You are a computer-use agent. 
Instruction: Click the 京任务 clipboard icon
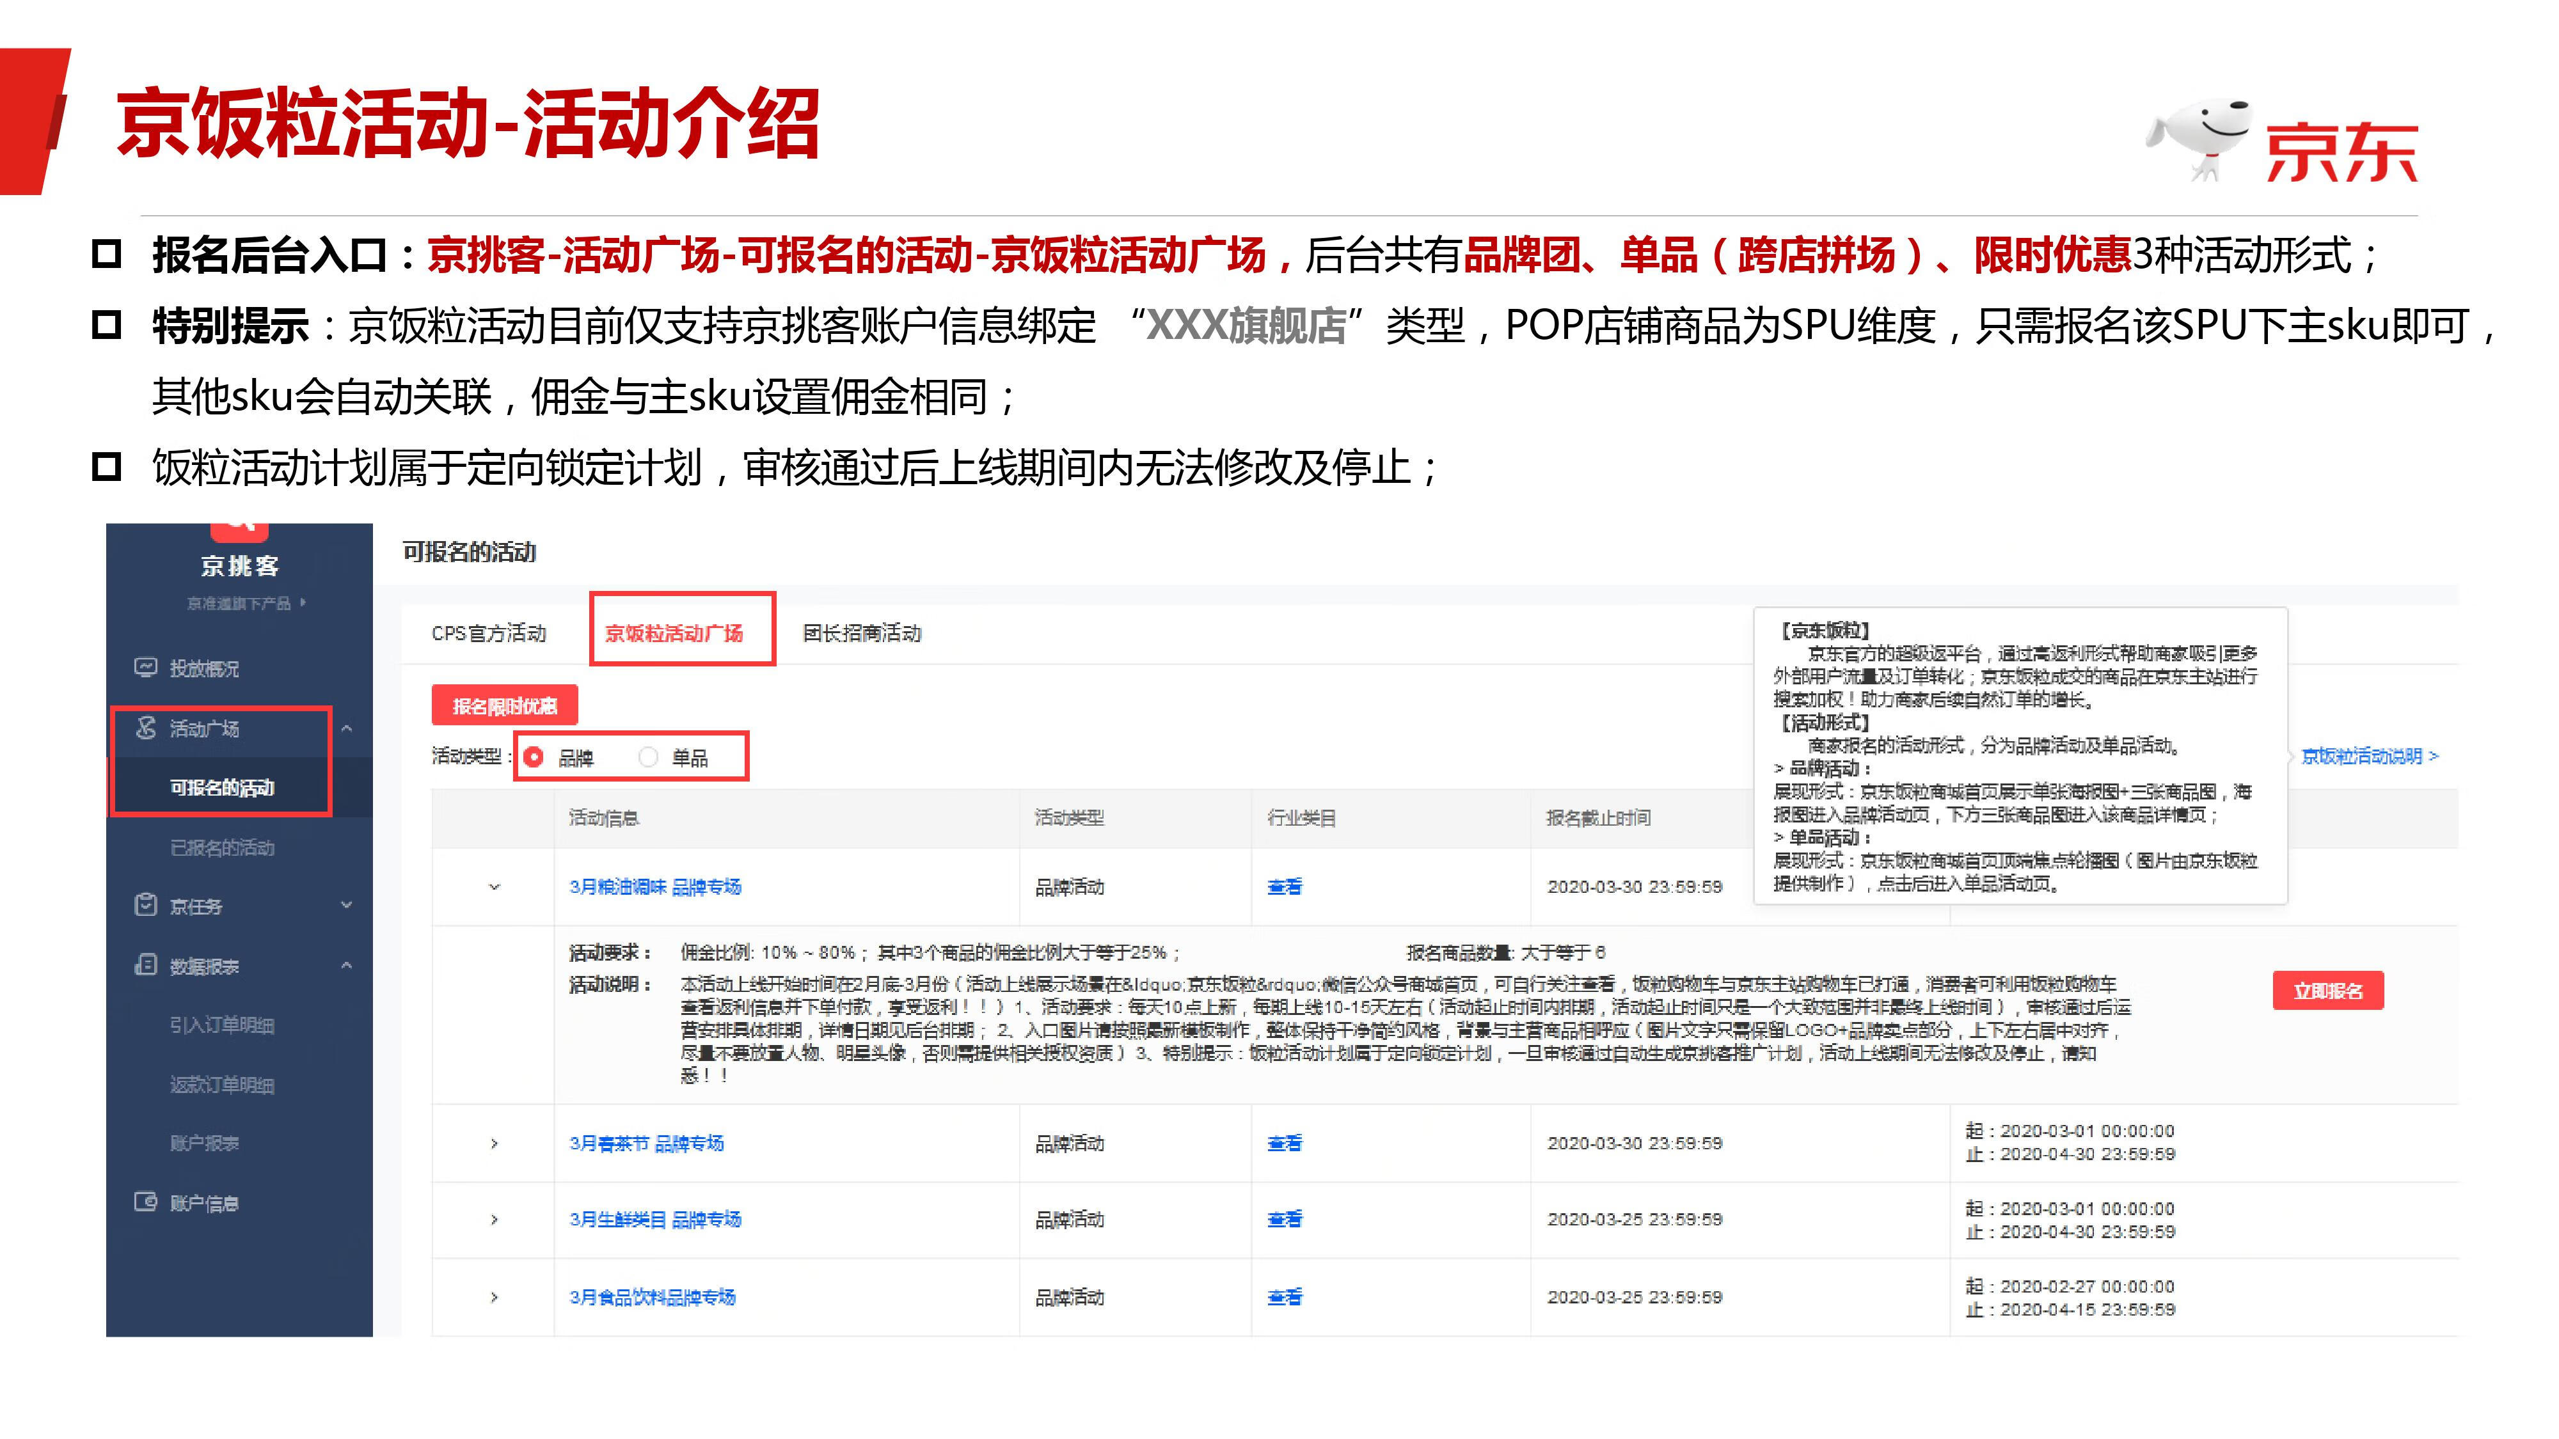(145, 905)
